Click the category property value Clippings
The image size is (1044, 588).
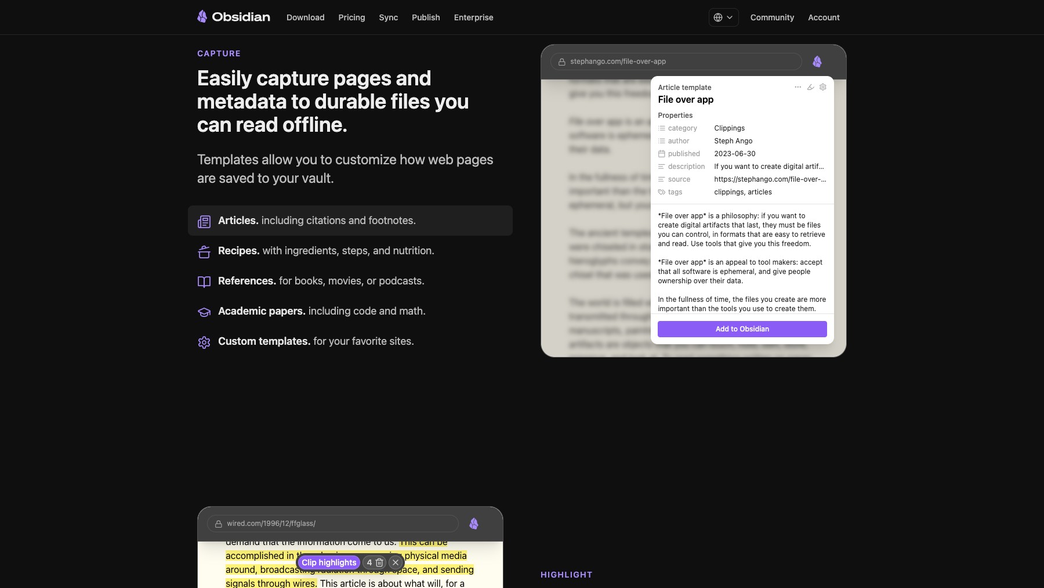[729, 128]
